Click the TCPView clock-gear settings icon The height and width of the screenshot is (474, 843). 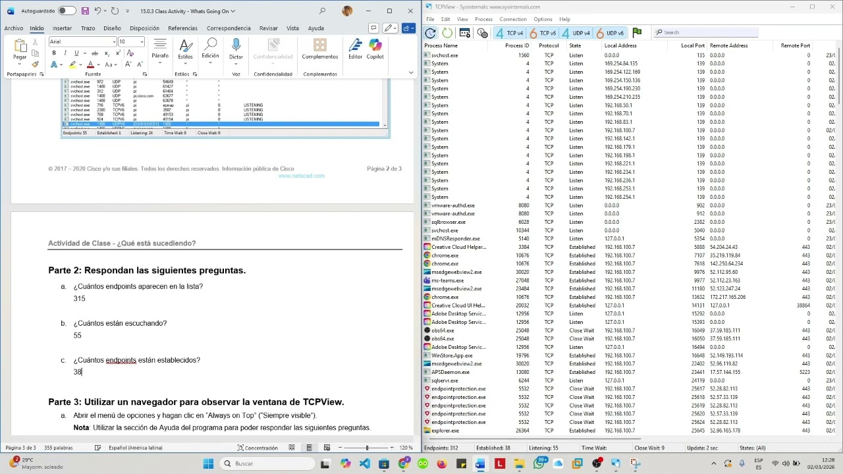pos(483,33)
